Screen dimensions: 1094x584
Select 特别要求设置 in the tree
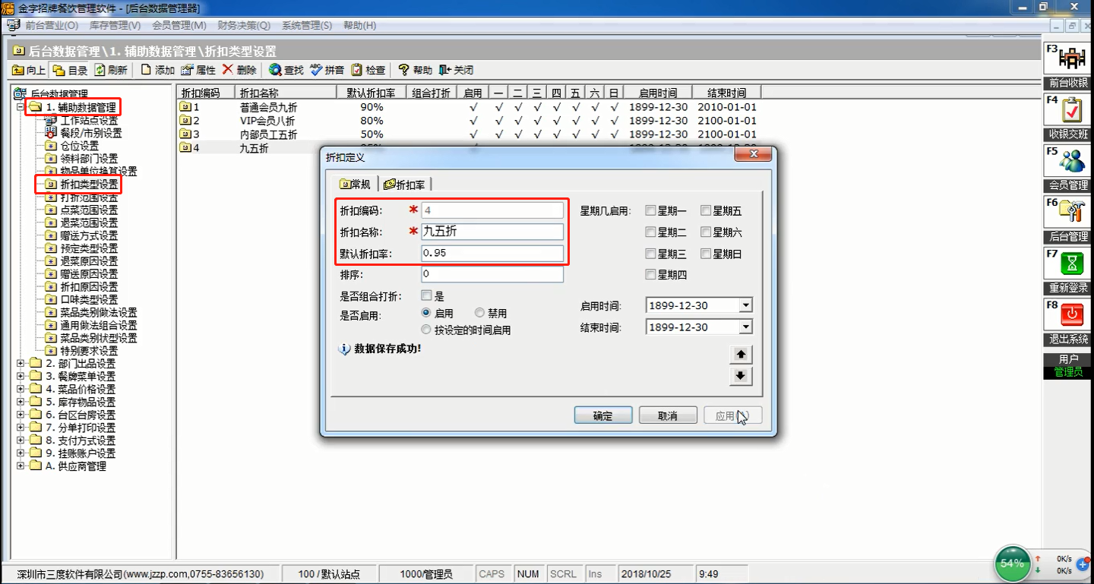[89, 351]
